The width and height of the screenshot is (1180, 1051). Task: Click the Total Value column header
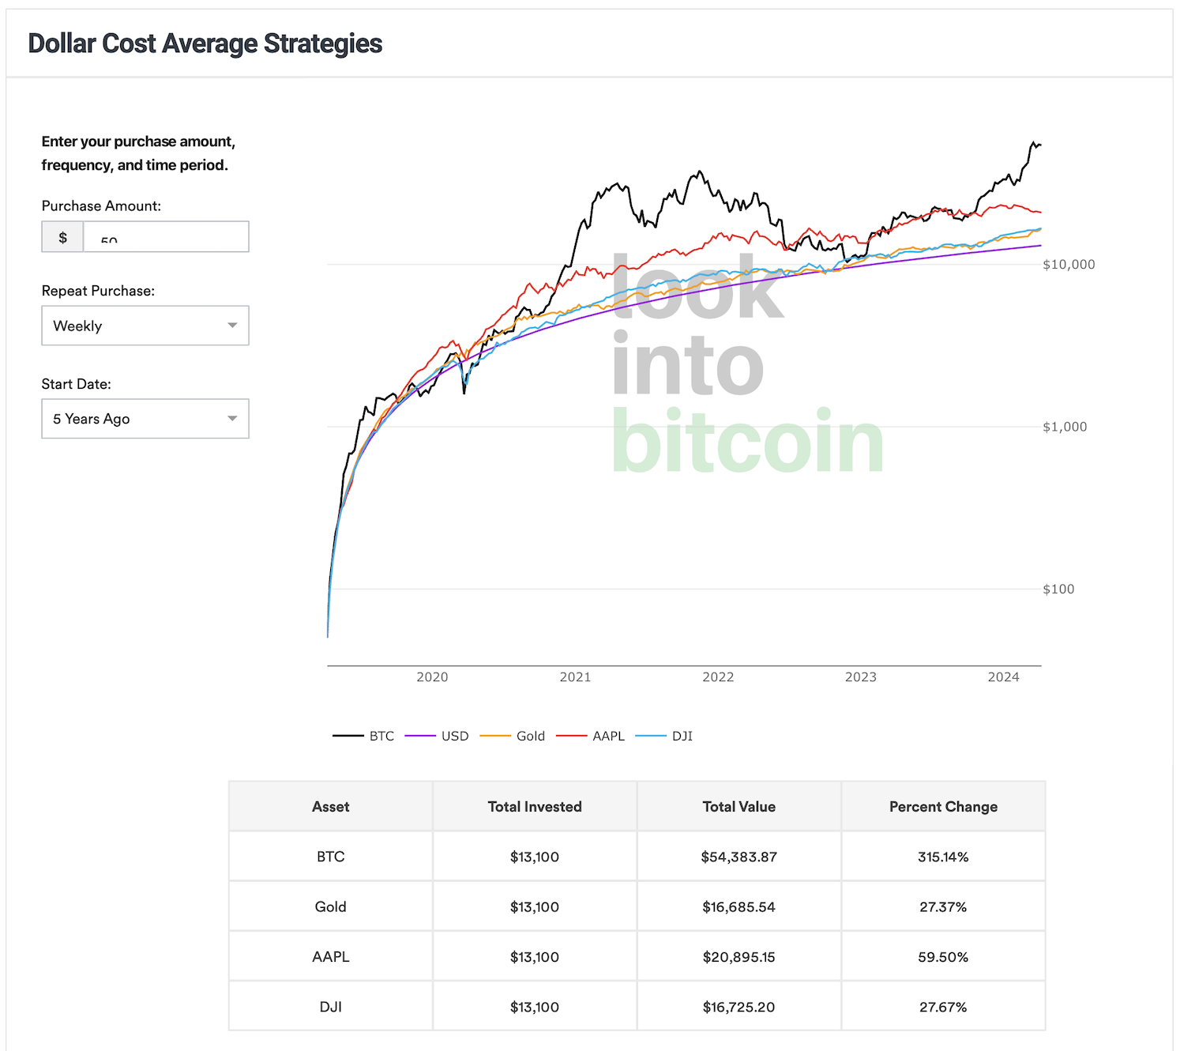tap(738, 807)
